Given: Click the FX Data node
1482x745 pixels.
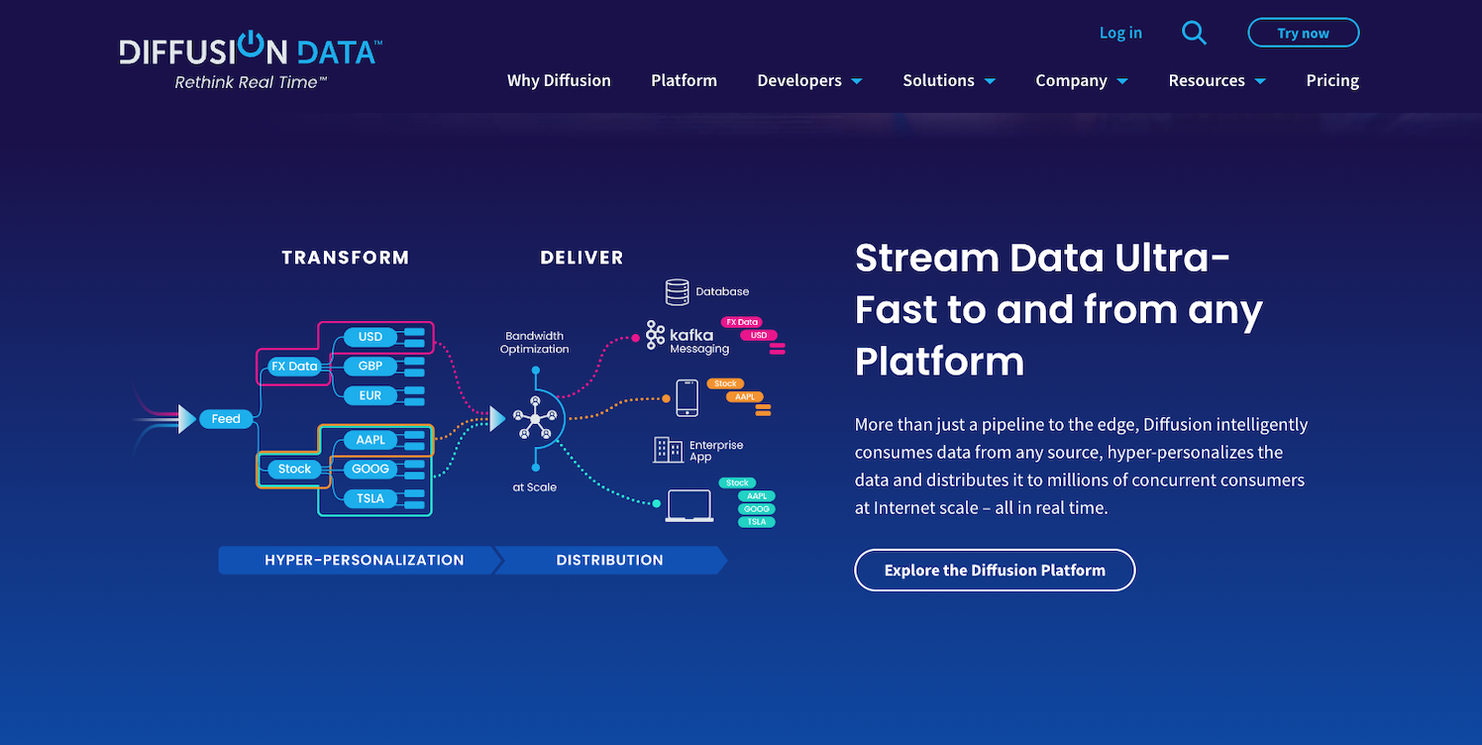Looking at the screenshot, I should (x=294, y=366).
